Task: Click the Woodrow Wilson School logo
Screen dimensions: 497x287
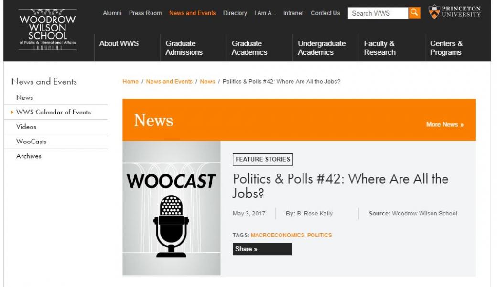Action: click(47, 30)
